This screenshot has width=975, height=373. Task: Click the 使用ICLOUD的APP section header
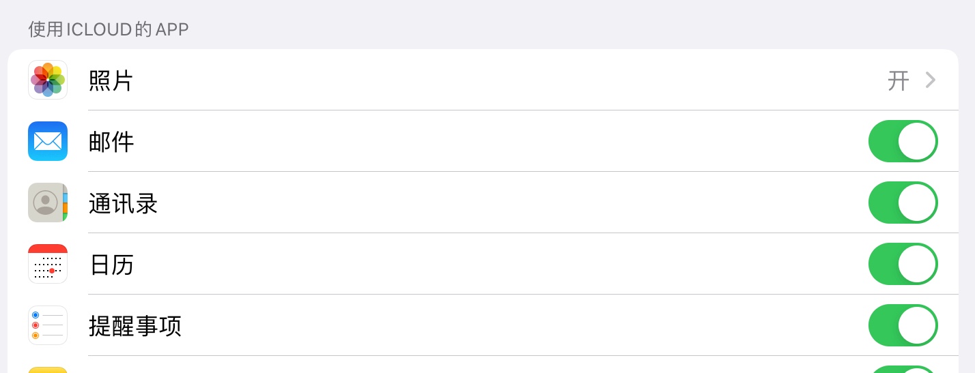(x=108, y=29)
